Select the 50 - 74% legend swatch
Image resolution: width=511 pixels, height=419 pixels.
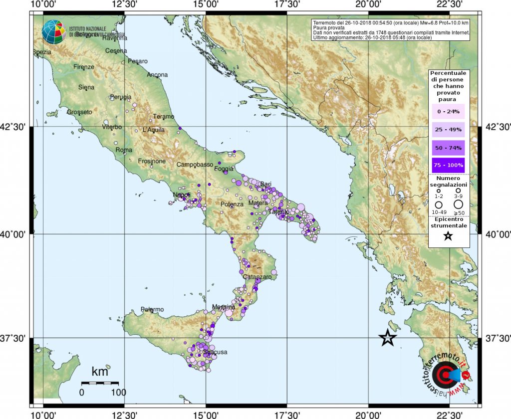point(448,148)
